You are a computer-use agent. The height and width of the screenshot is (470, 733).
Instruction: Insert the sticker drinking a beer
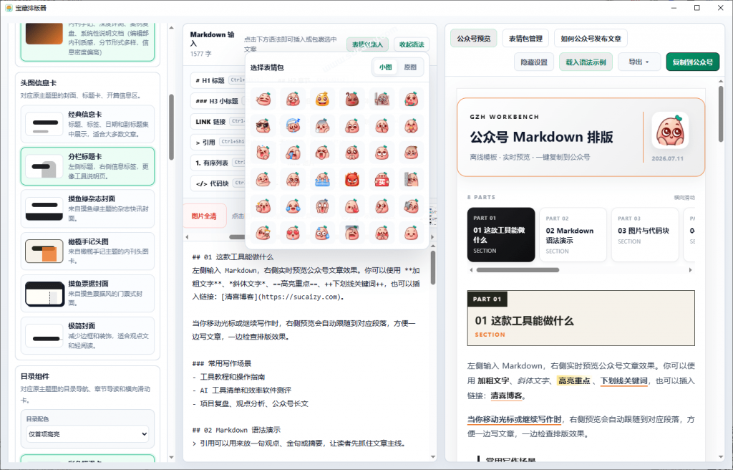263,233
